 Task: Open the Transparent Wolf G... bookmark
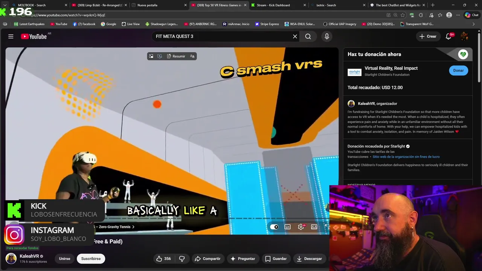coord(417,24)
